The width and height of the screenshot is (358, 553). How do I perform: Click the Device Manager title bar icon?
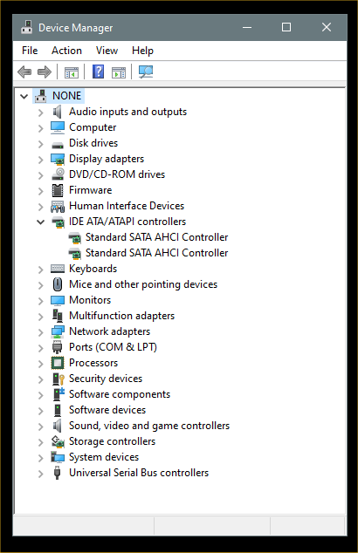(27, 27)
